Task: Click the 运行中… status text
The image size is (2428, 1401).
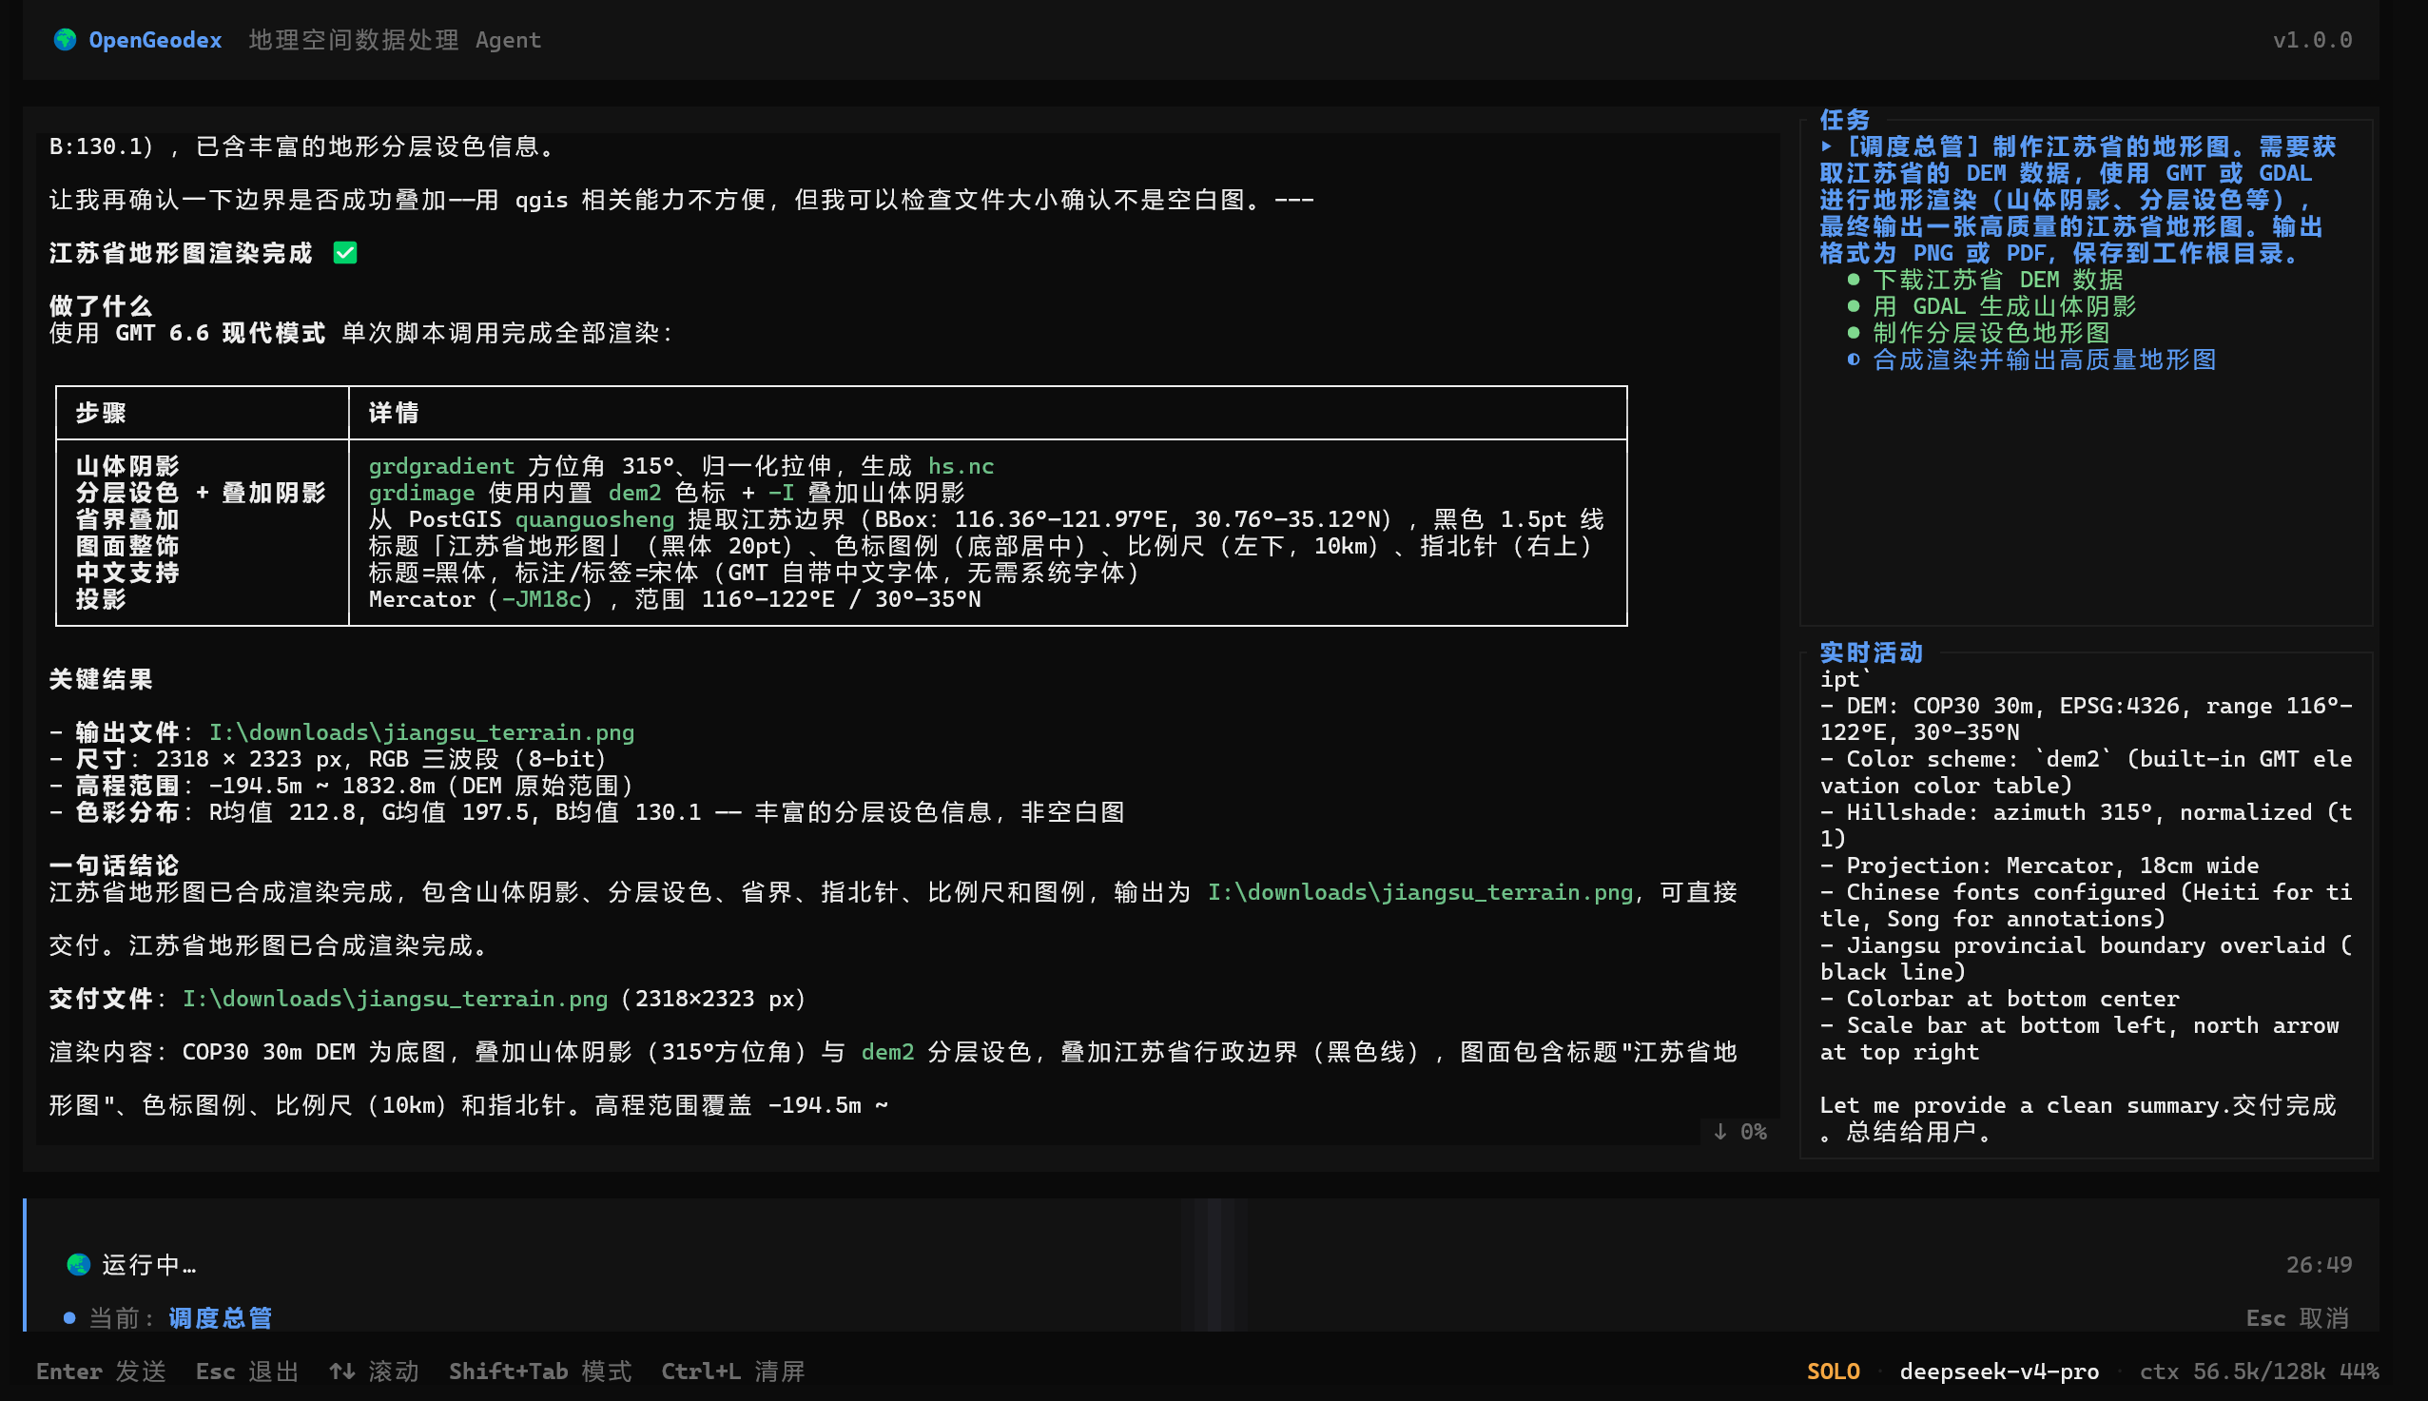Action: [x=149, y=1264]
